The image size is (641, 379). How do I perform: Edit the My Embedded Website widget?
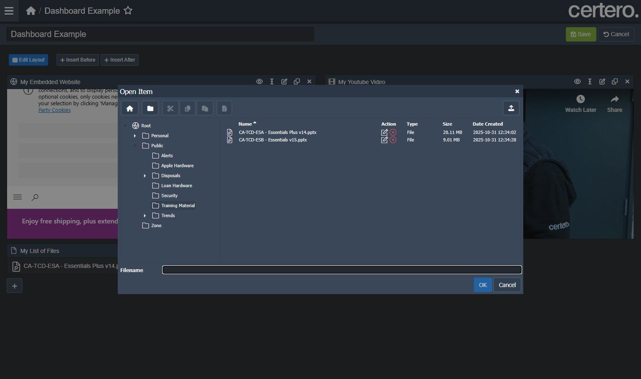284,82
